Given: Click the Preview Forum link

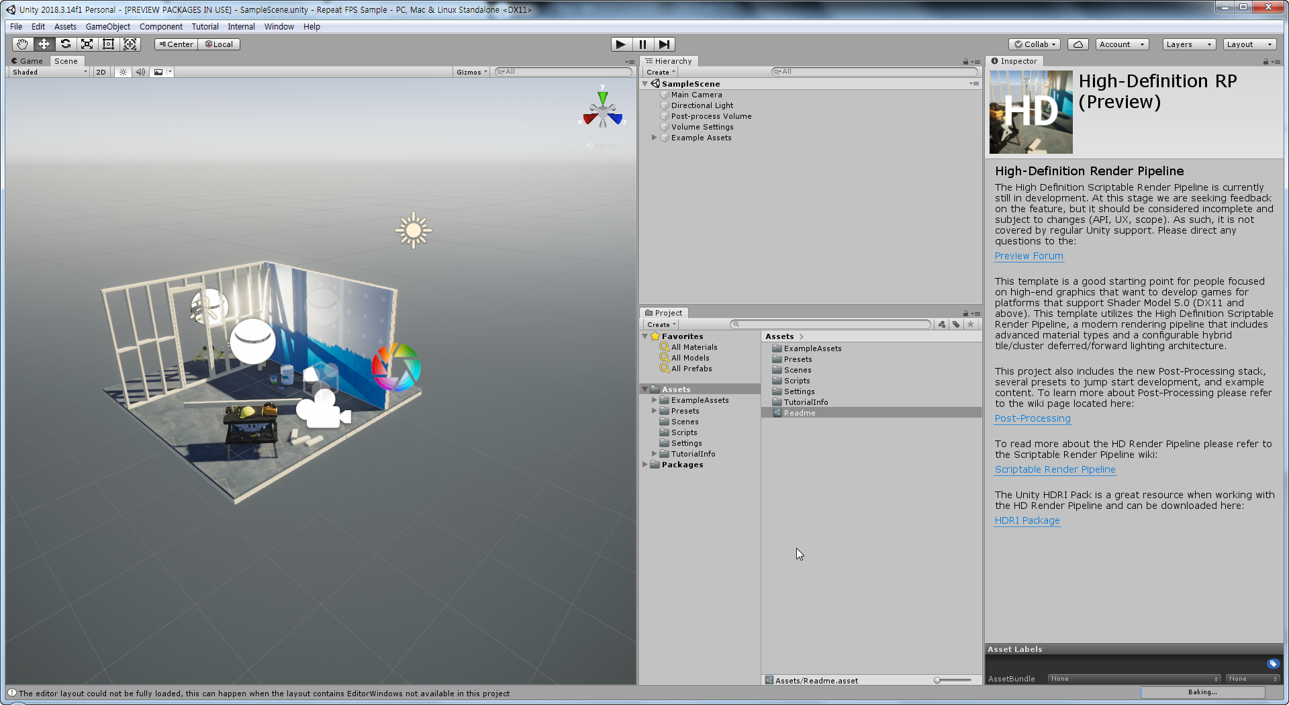Looking at the screenshot, I should (x=1029, y=256).
